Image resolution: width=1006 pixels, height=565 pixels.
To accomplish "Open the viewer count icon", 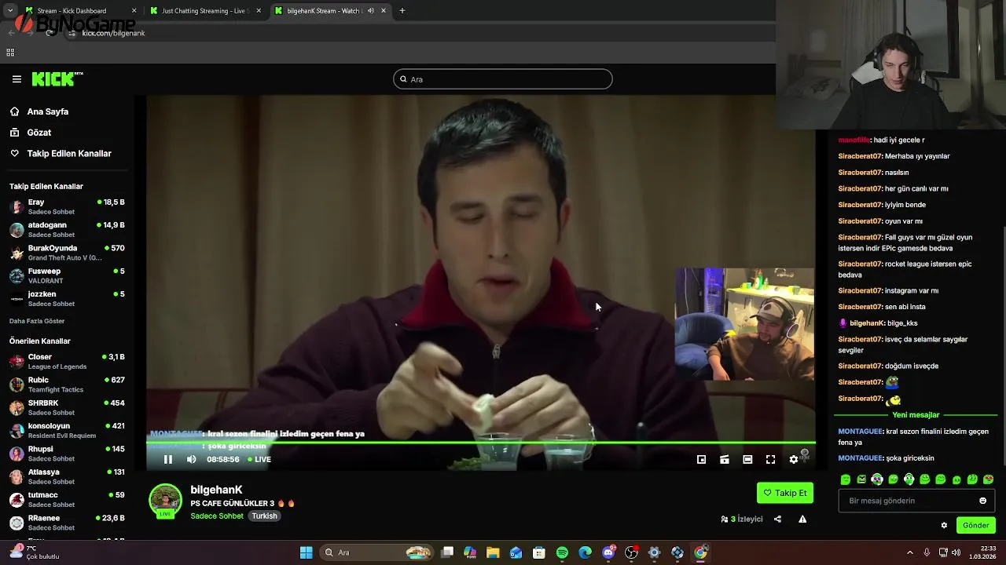I will 724,519.
